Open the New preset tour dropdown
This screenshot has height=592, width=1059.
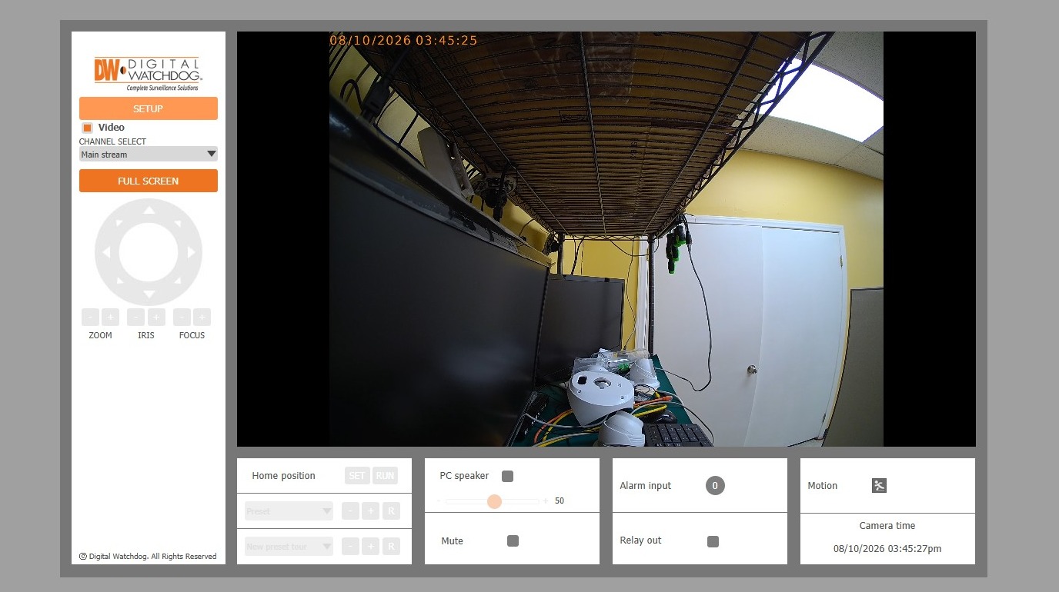(289, 547)
